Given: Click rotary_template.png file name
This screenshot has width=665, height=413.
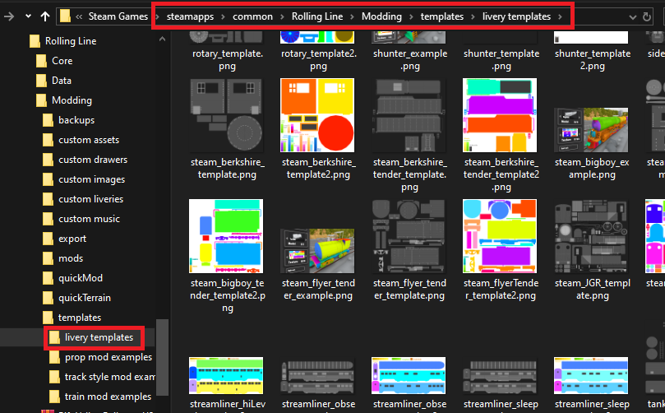Looking at the screenshot, I should click(x=228, y=60).
